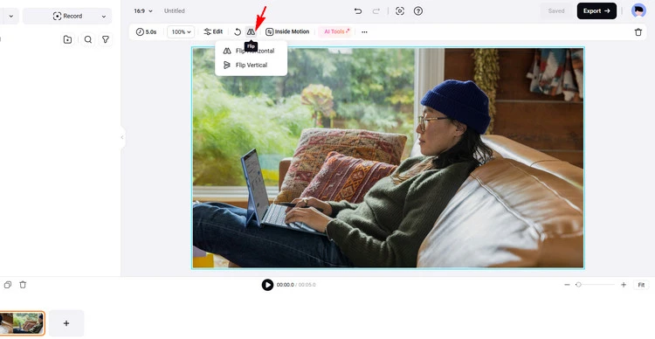Play the video preview
The image size is (655, 339).
click(x=267, y=285)
